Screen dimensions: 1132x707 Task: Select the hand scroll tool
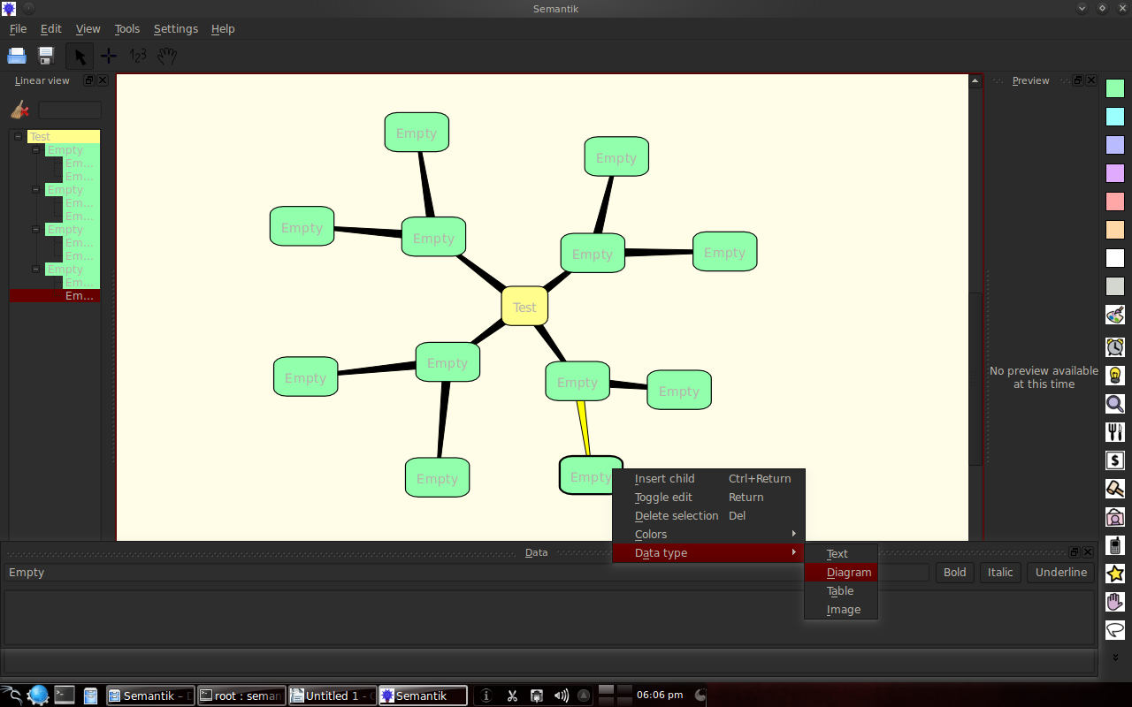coord(167,56)
